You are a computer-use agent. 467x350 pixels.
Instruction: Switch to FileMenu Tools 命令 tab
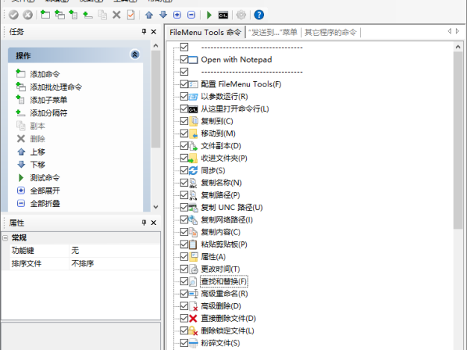(205, 32)
